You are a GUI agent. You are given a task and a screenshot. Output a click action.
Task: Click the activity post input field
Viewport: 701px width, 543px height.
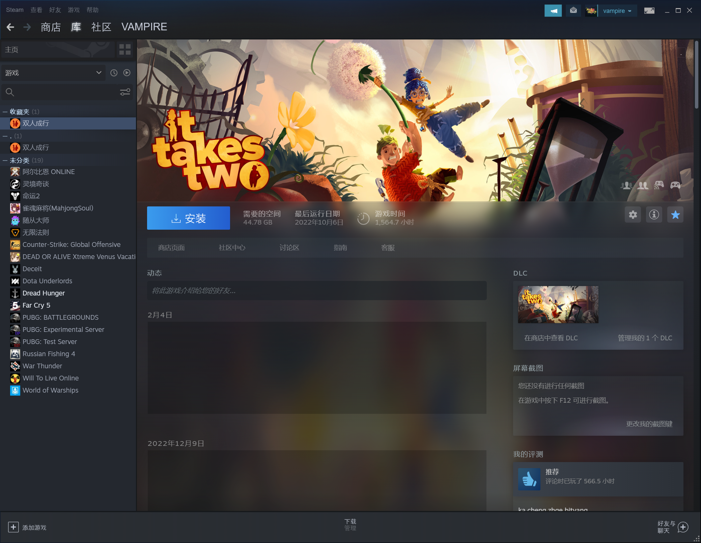tap(317, 291)
